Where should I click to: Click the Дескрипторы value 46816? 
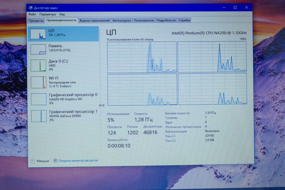click(x=150, y=132)
